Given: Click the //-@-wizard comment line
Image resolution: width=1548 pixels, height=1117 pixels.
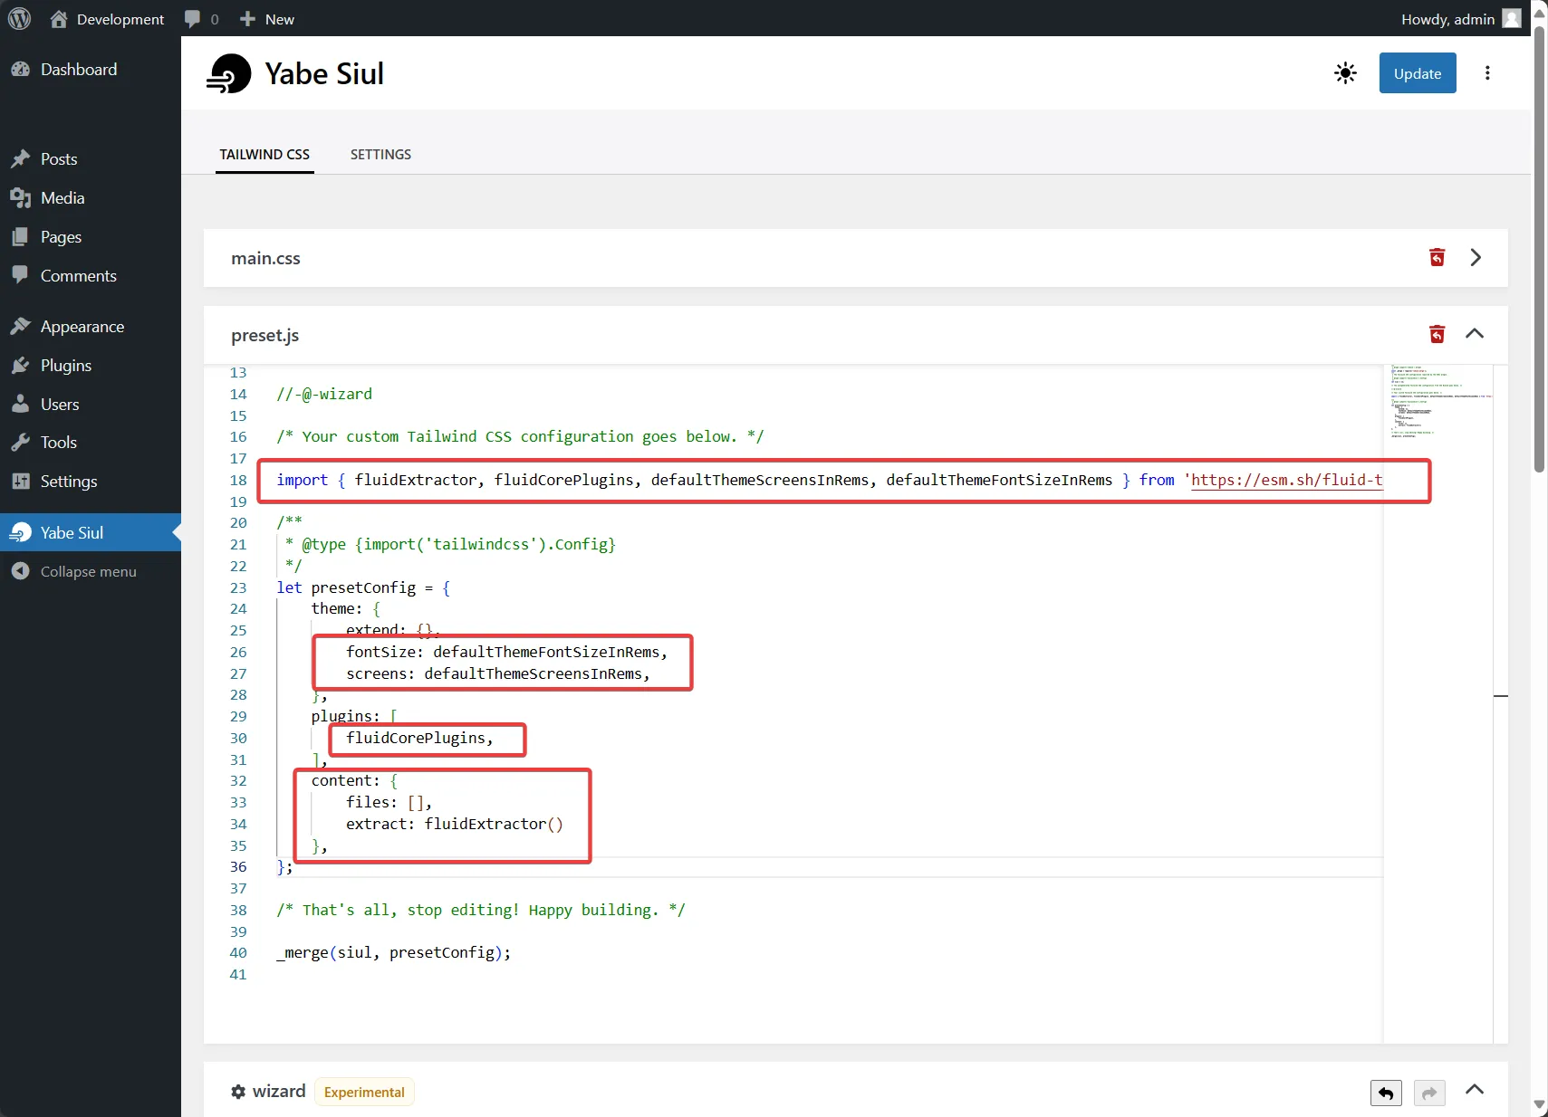Looking at the screenshot, I should (324, 394).
